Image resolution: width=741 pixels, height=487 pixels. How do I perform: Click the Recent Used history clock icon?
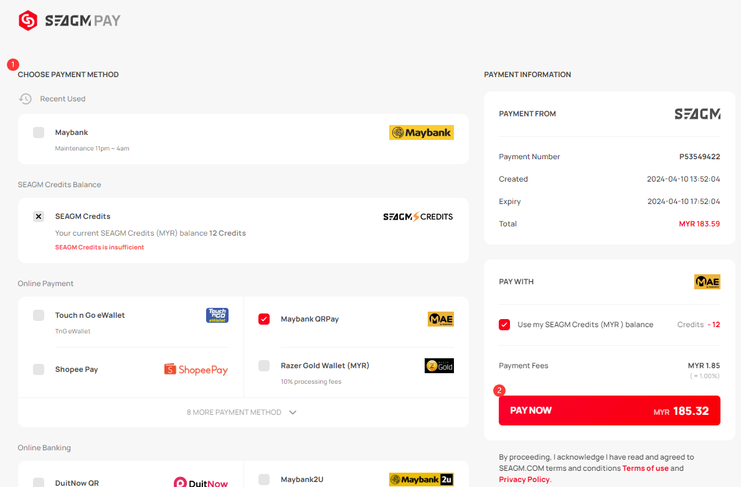point(26,99)
